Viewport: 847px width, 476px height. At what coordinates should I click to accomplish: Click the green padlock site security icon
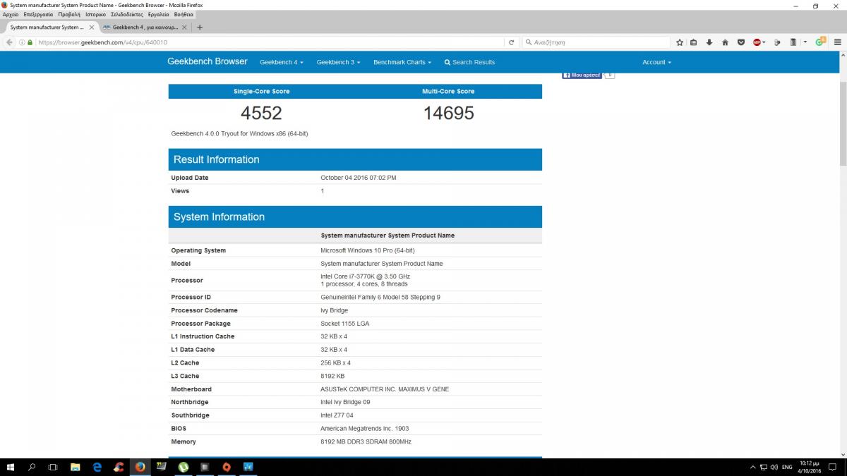tap(30, 42)
